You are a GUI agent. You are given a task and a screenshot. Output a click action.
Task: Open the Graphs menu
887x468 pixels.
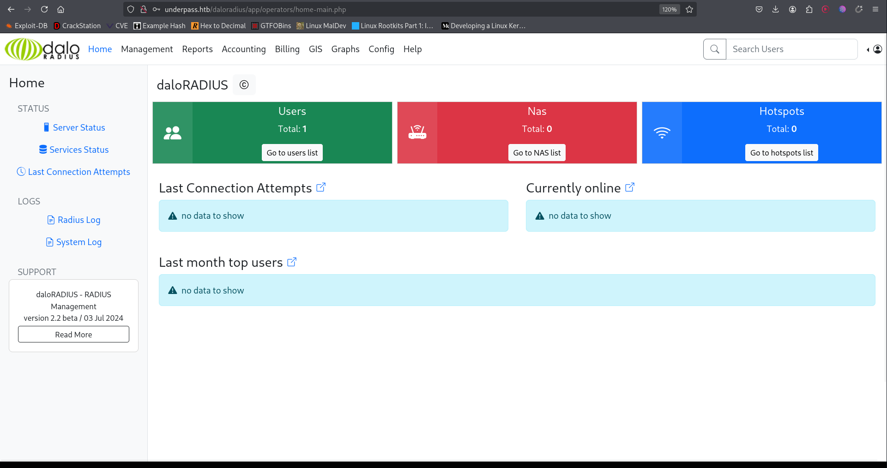345,49
